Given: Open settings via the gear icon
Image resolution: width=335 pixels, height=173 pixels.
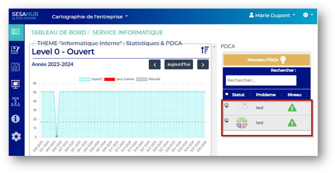Looking at the screenshot, I should pyautogui.click(x=16, y=136).
